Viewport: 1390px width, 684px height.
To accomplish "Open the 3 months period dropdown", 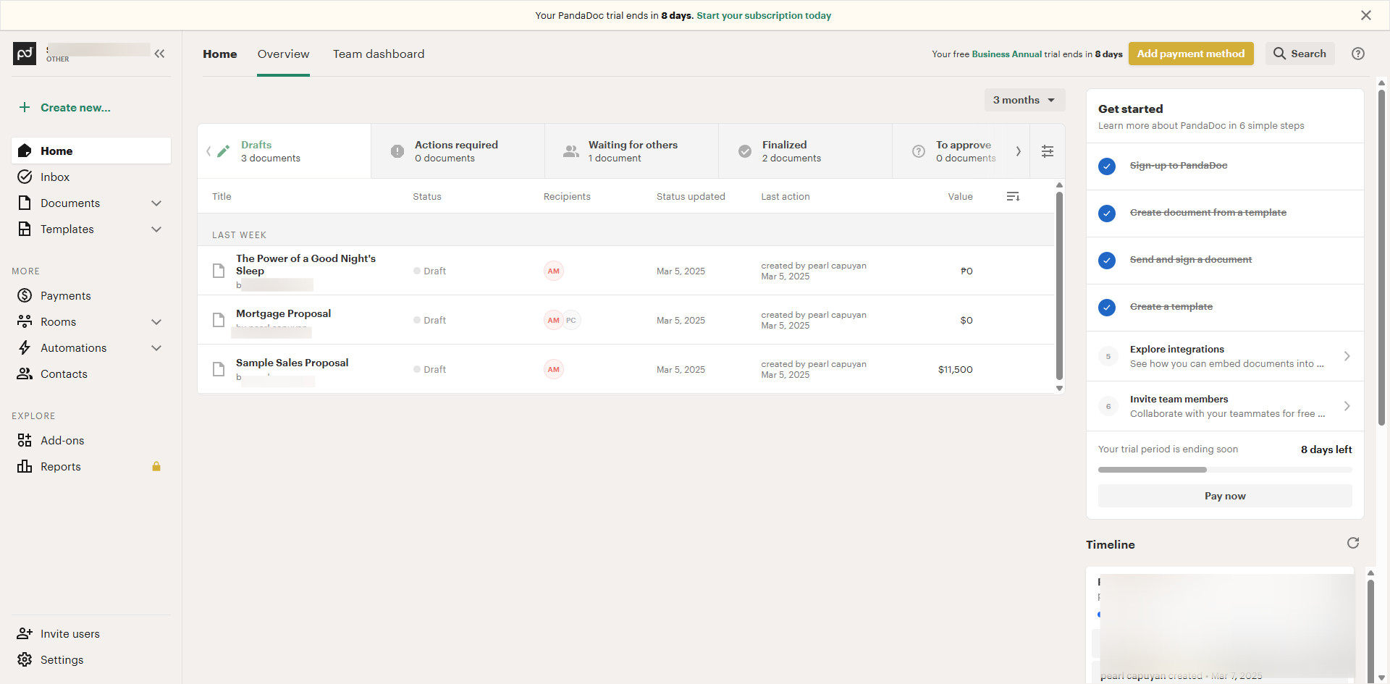I will [1024, 100].
